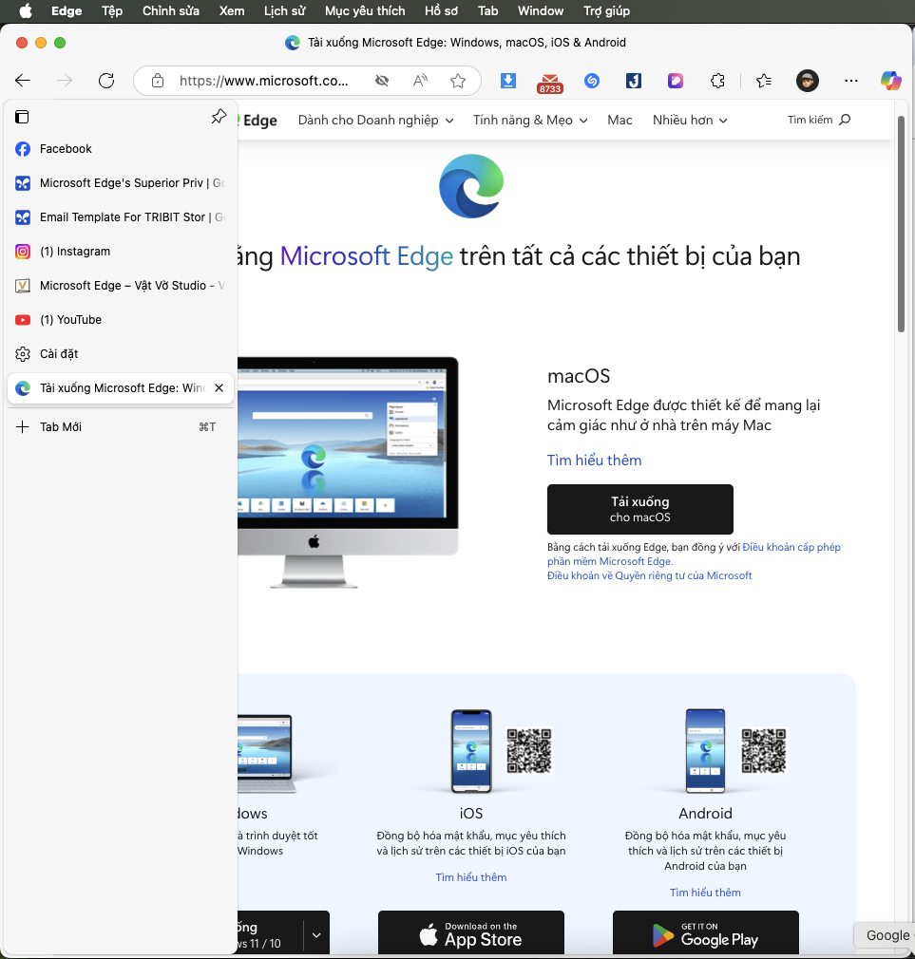Open Điều khoản cấp phép phần mềm link
Screen dimensions: 915x959
point(694,555)
